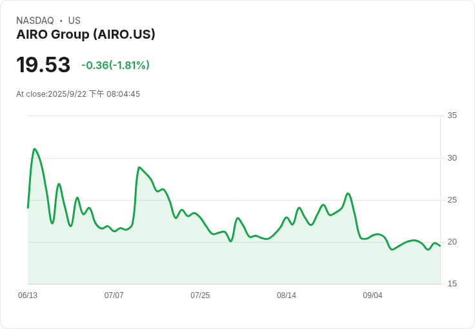Click the highest price peak after 06/13
Screen dimensions: 475x329
pos(35,149)
